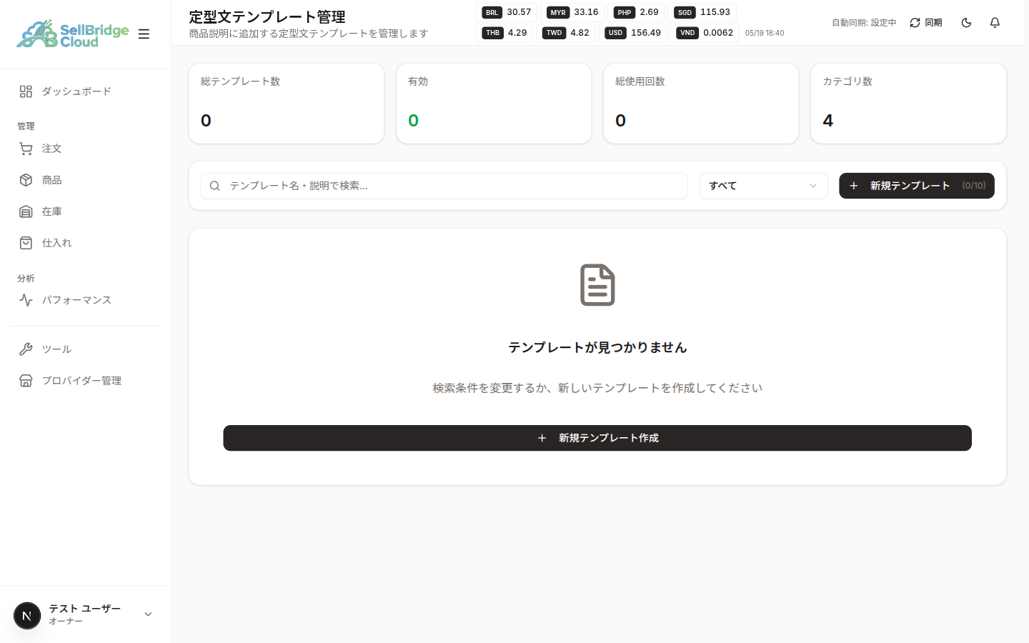Toggle dark mode moon icon
The height and width of the screenshot is (643, 1029).
(966, 23)
